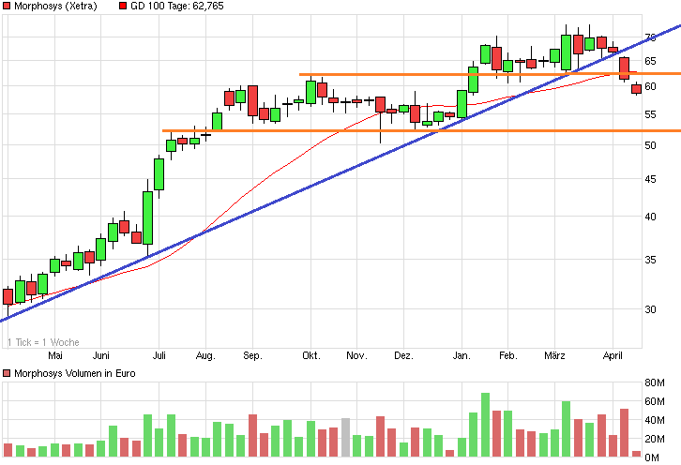Viewport: 681px width, 465px height.
Task: Click the 'Sep.' month label
Action: pos(252,355)
